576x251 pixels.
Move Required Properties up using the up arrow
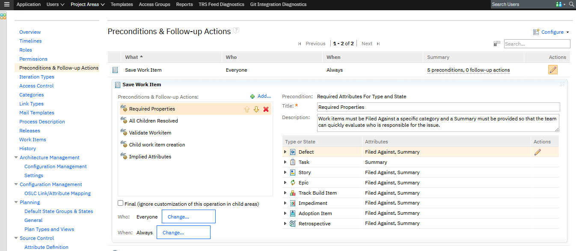[x=247, y=109]
